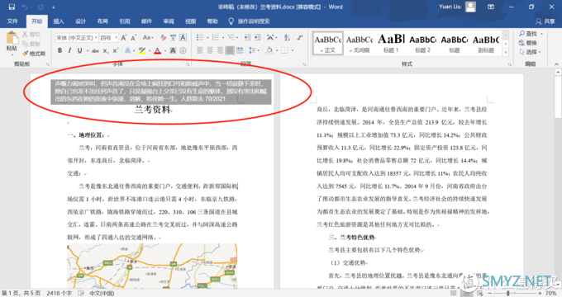The width and height of the screenshot is (562, 297).
Task: Apply the 标题 2 heading style
Action: [422, 43]
